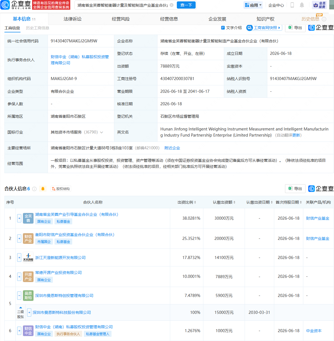This screenshot has width=334, height=341.
Task: Expand the industry J6790 dropdown chevron
Action: click(x=102, y=132)
